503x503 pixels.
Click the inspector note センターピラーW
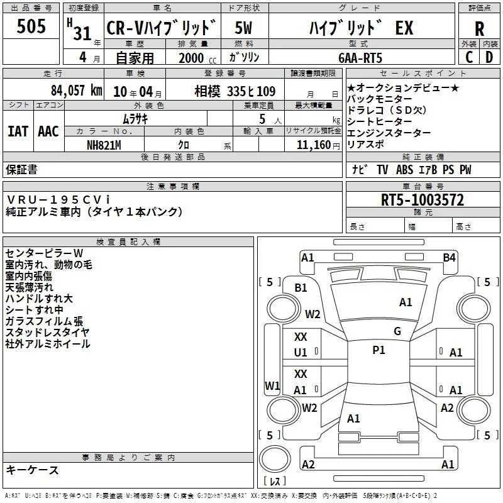tap(44, 253)
